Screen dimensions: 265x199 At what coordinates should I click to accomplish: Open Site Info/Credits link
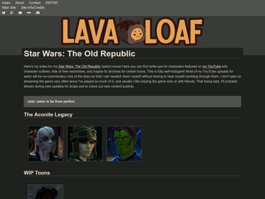(32, 7)
